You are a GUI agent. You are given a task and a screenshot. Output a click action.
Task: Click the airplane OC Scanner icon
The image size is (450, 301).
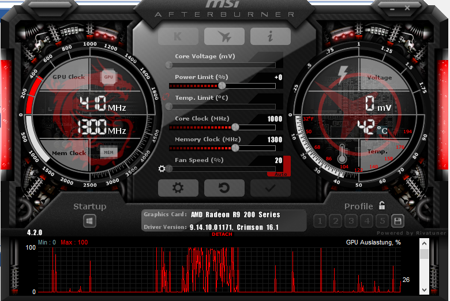click(224, 36)
